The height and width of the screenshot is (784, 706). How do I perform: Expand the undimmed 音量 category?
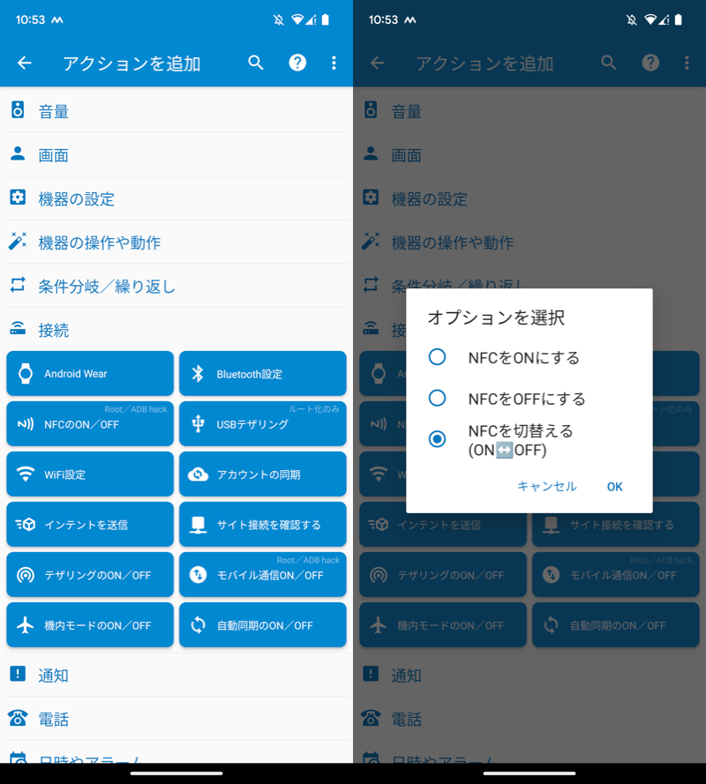[x=176, y=111]
